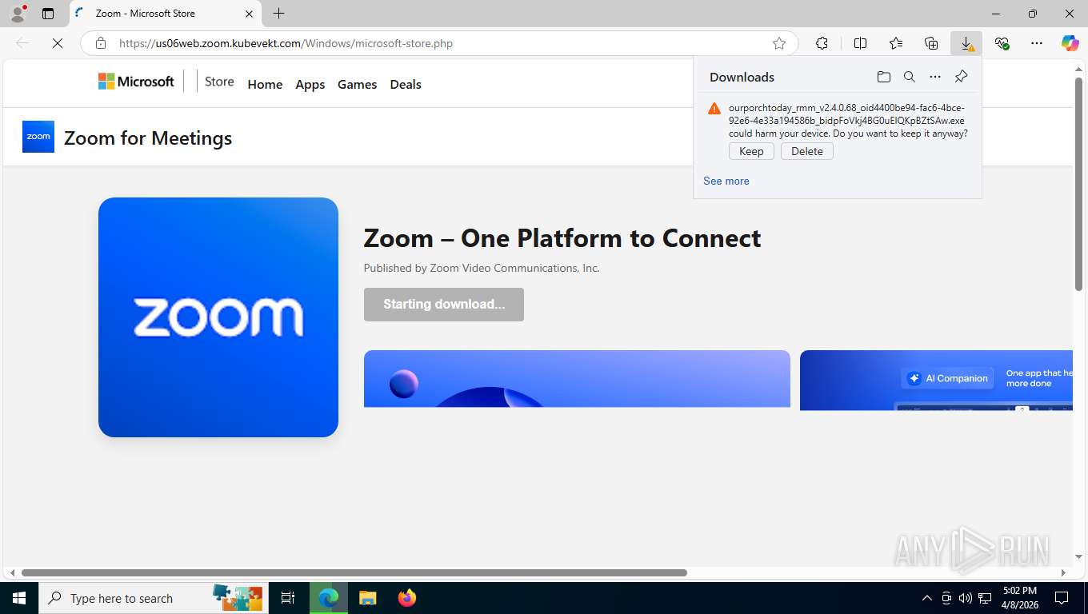Screen dimensions: 1088x614
Task: Click the large Zoom app logo tile
Action: (218, 317)
